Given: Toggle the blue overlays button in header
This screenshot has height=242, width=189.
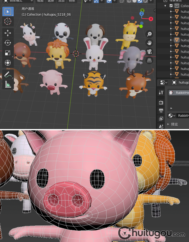Looking at the screenshot, I should pos(109,1).
